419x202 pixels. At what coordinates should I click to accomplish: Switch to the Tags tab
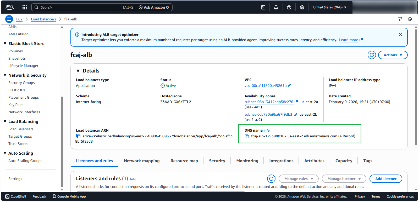tap(368, 161)
